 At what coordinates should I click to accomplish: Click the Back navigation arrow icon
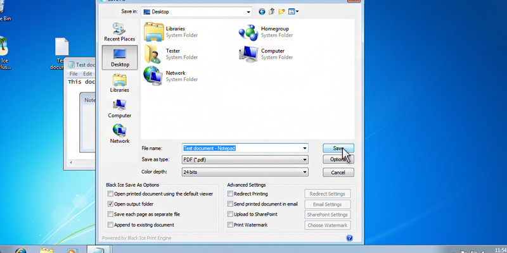(x=262, y=11)
